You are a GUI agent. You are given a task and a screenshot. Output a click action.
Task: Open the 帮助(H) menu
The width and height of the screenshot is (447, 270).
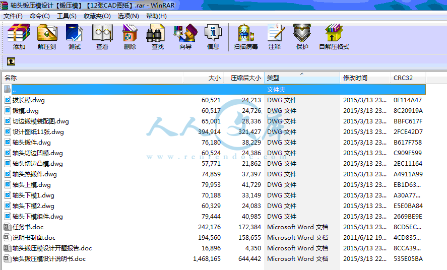point(157,16)
